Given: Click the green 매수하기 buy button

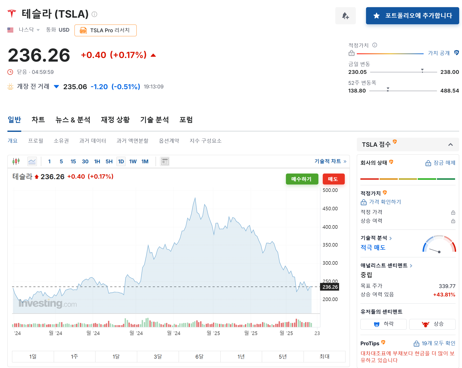Looking at the screenshot, I should [302, 179].
